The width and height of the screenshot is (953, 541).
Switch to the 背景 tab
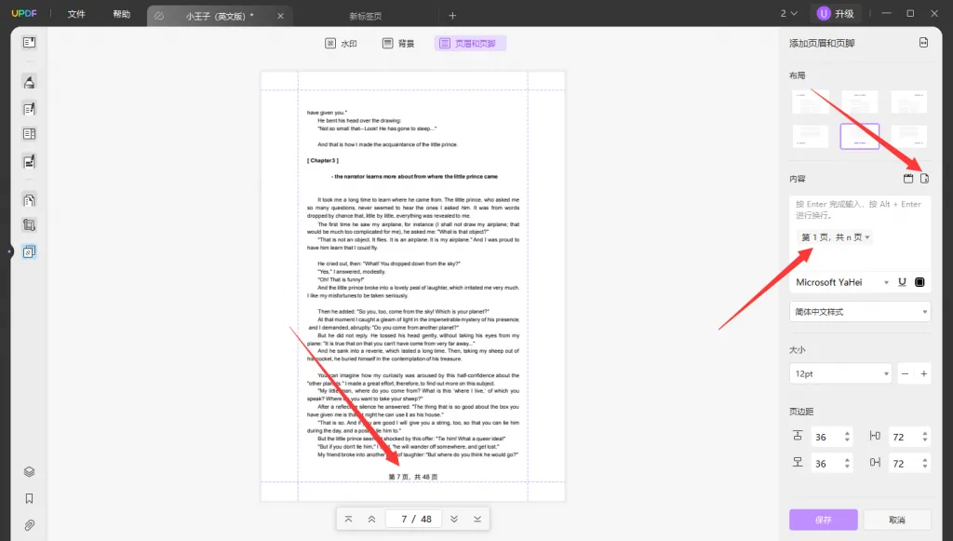[x=398, y=43]
